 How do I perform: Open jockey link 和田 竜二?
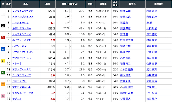[126, 64]
